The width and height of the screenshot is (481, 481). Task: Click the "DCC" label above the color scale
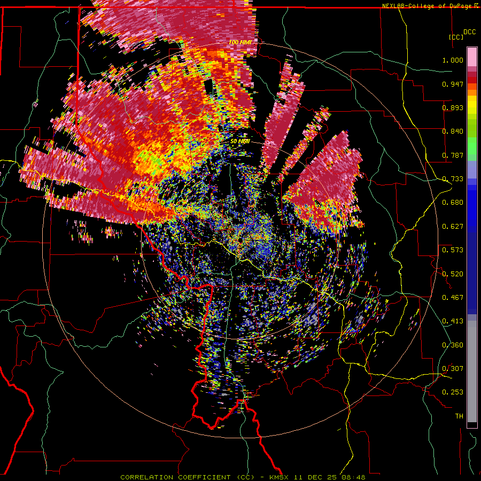click(x=469, y=32)
